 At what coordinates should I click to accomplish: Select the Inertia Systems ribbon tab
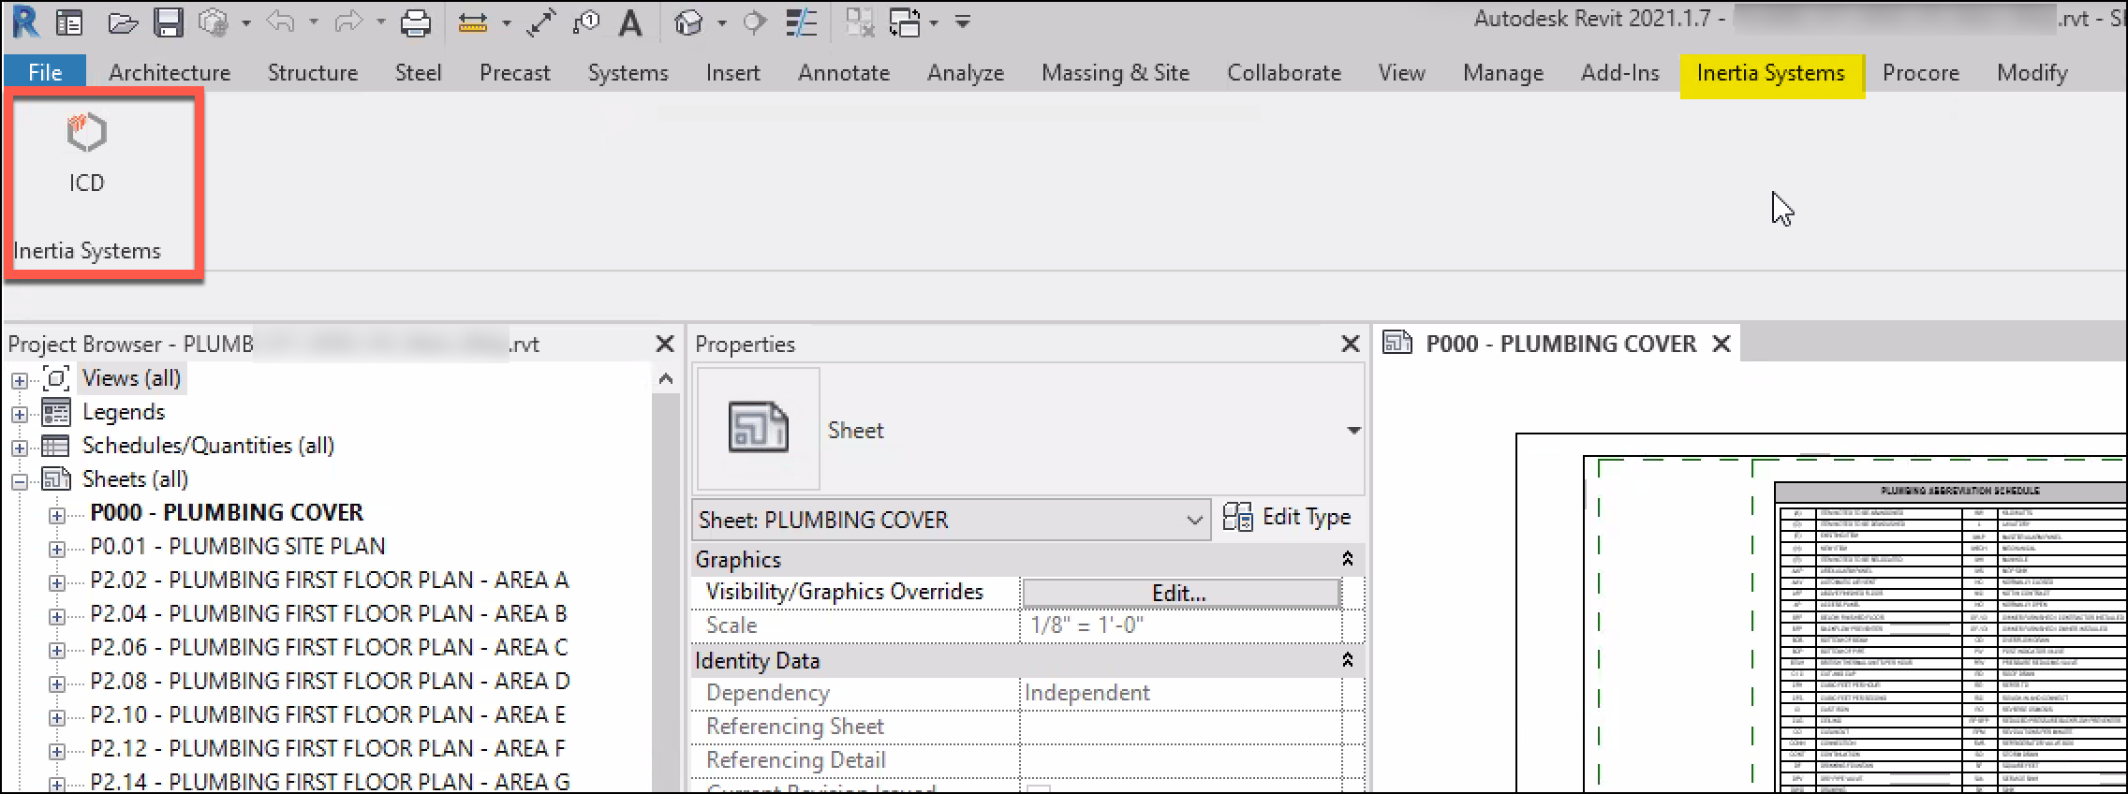[x=1771, y=74]
